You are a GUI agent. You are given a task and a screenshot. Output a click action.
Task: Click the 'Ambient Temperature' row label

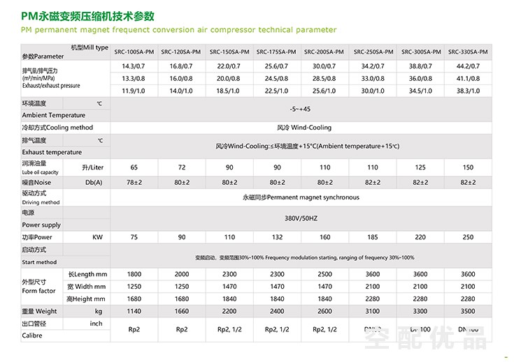coord(54,115)
